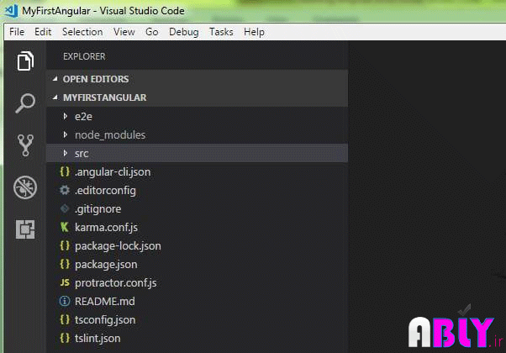Open the Debug view bug icon
This screenshot has width=506, height=353.
[x=25, y=187]
